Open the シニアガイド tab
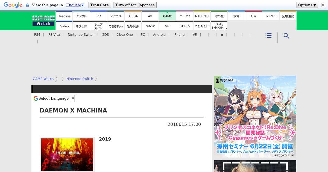Image resolution: width=328 pixels, height=172 pixels. [x=98, y=26]
